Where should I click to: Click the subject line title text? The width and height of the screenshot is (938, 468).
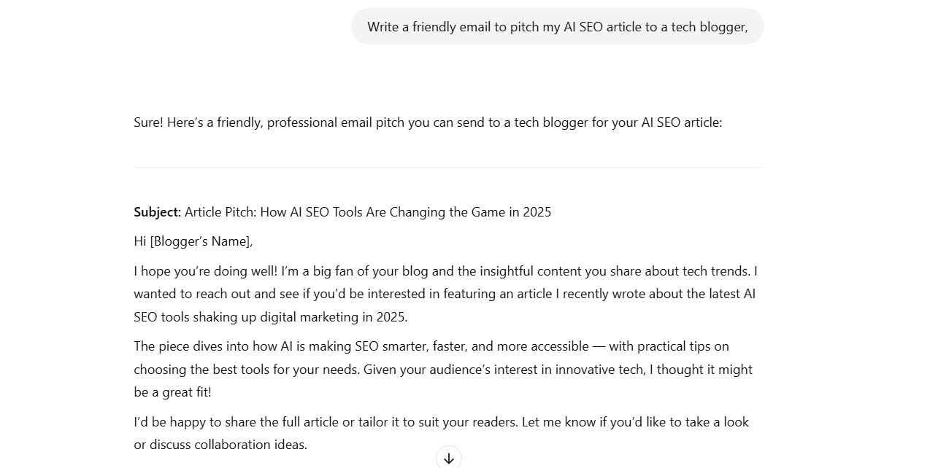(x=368, y=212)
